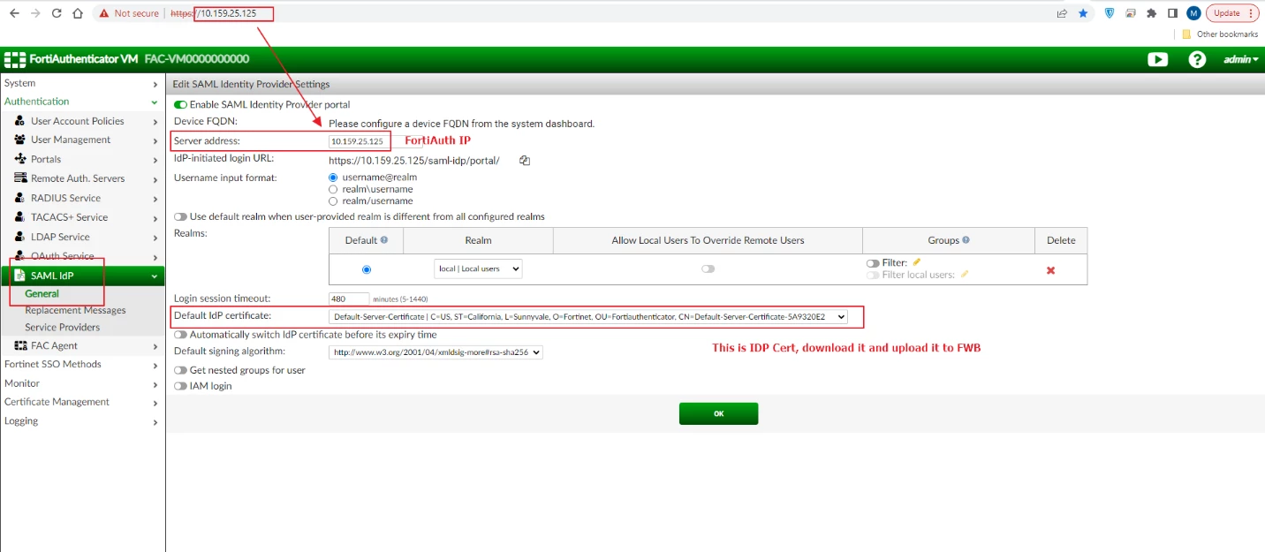Click the Remote Auth. Servers icon
Screen dimensions: 1265x552
pyautogui.click(x=20, y=178)
